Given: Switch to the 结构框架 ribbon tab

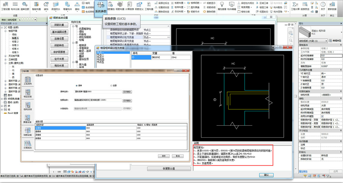Looking at the screenshot, I should (x=12, y=20).
